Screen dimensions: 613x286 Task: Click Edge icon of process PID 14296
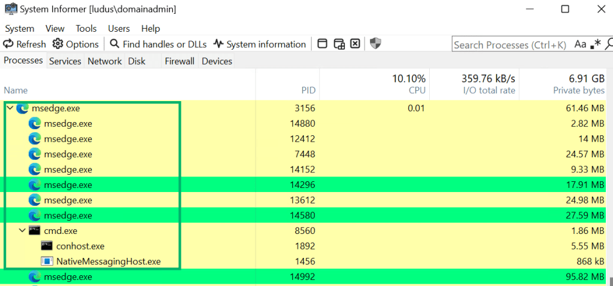(35, 184)
